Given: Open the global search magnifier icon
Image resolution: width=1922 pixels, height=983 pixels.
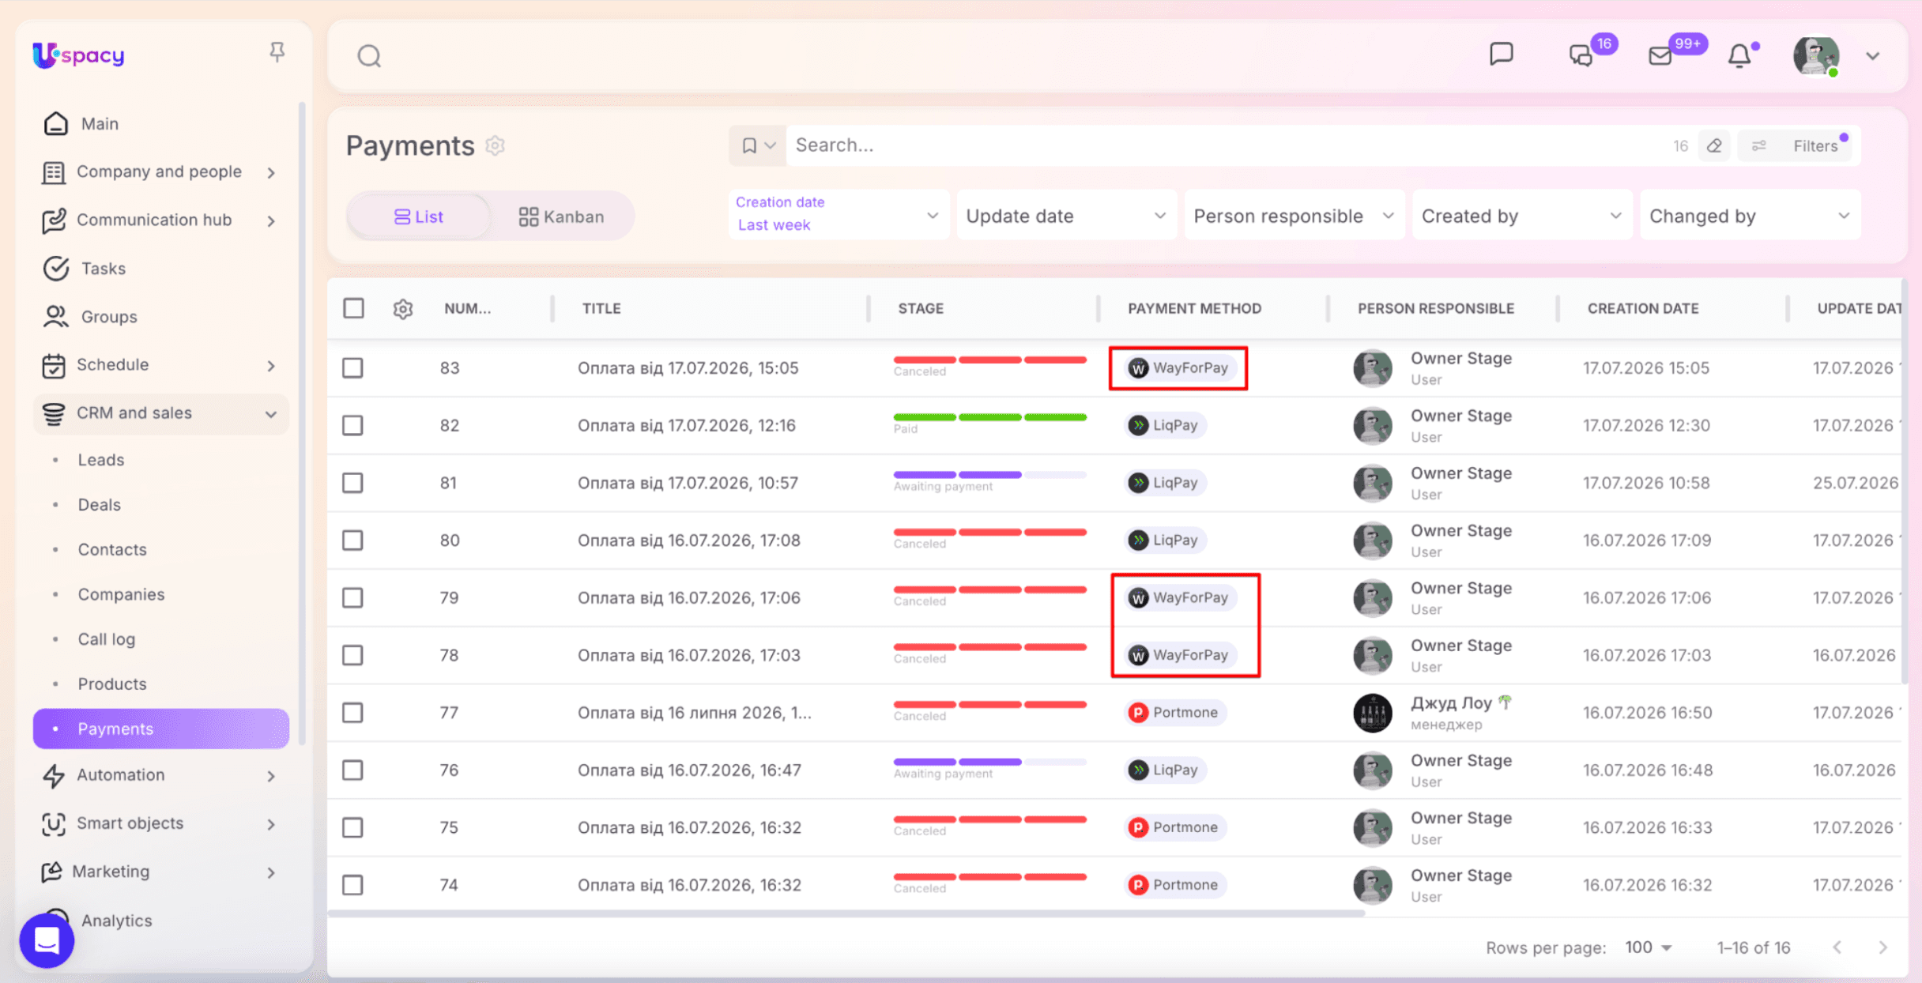Looking at the screenshot, I should click(369, 56).
